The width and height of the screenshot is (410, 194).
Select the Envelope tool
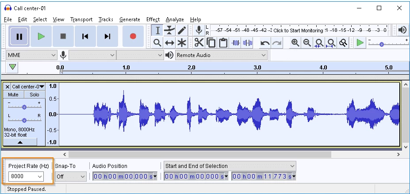point(170,30)
